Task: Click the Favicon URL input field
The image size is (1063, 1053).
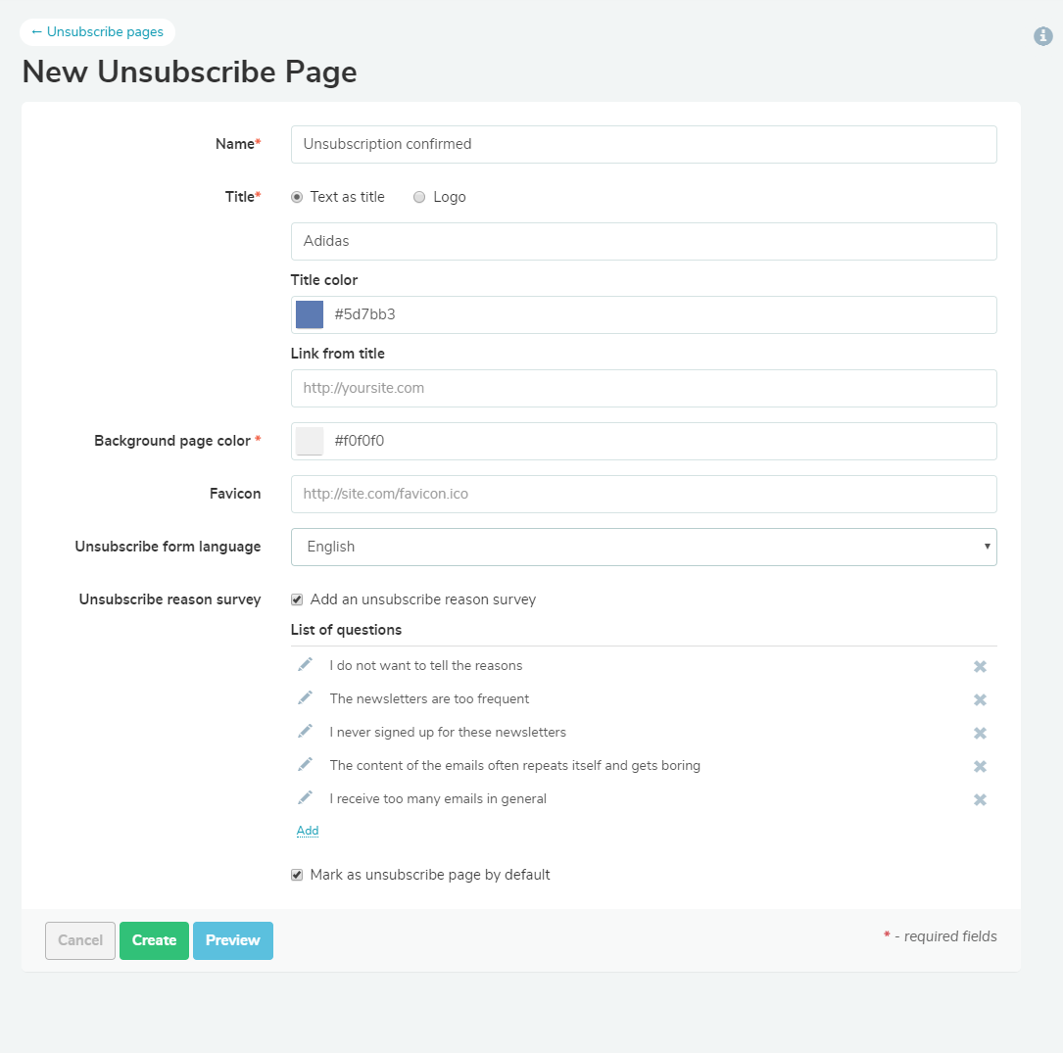Action: click(644, 494)
